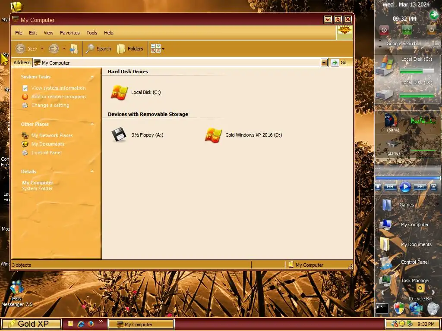Viewport: 442px width, 331px height.
Task: Click the Gold XP start button
Action: (31, 324)
